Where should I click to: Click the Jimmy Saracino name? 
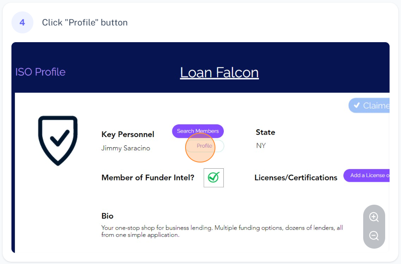pos(126,148)
